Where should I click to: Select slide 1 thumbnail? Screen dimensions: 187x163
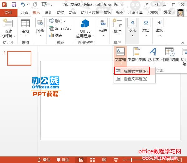(19, 58)
